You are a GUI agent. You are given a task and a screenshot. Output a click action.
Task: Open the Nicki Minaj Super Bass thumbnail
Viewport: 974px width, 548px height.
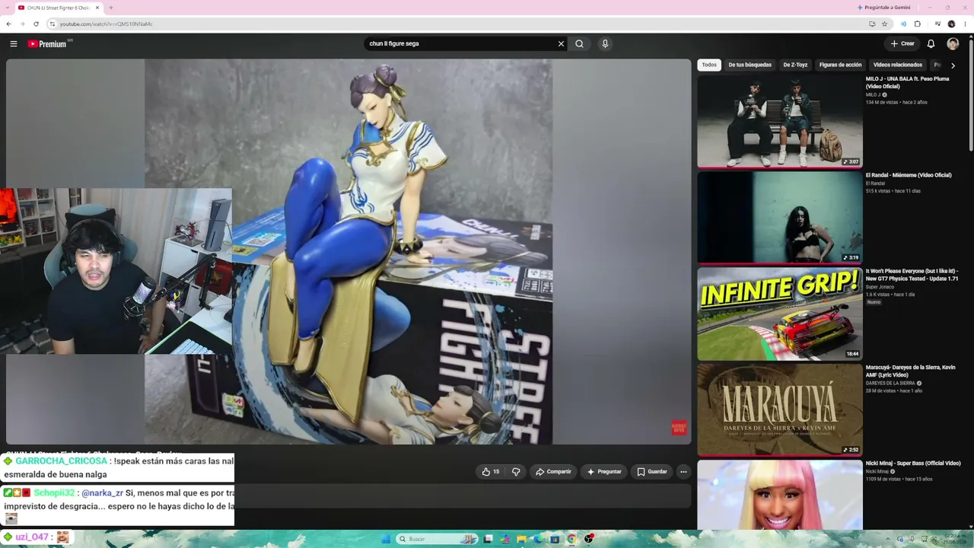(x=780, y=495)
